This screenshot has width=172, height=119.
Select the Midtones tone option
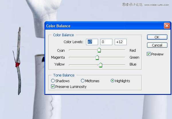click(x=83, y=81)
